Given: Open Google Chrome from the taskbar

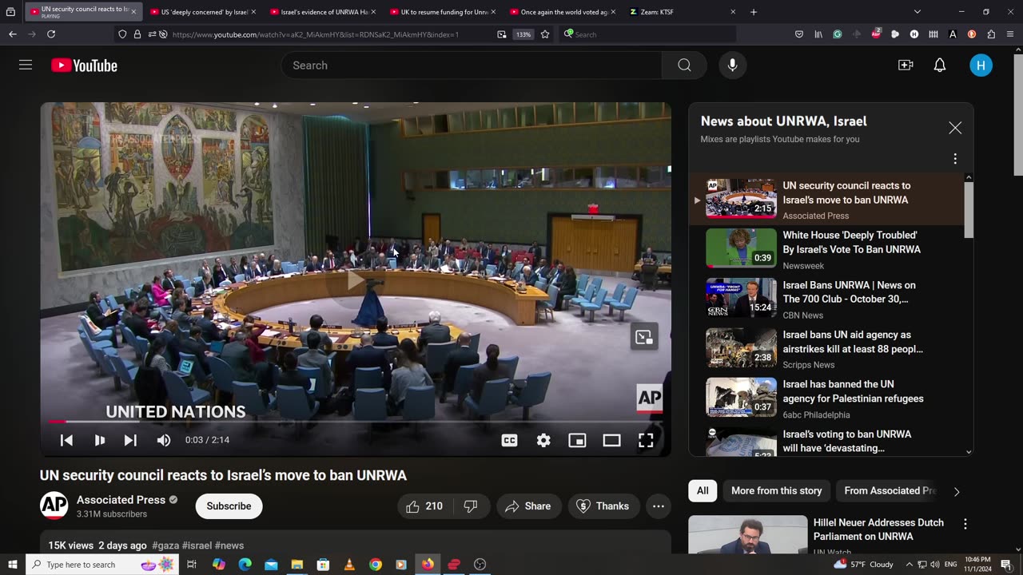Looking at the screenshot, I should (376, 565).
